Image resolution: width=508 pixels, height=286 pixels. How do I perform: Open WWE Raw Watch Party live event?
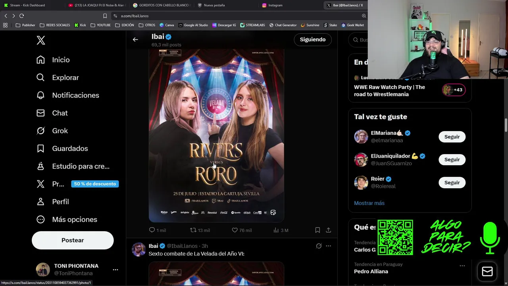click(x=389, y=91)
